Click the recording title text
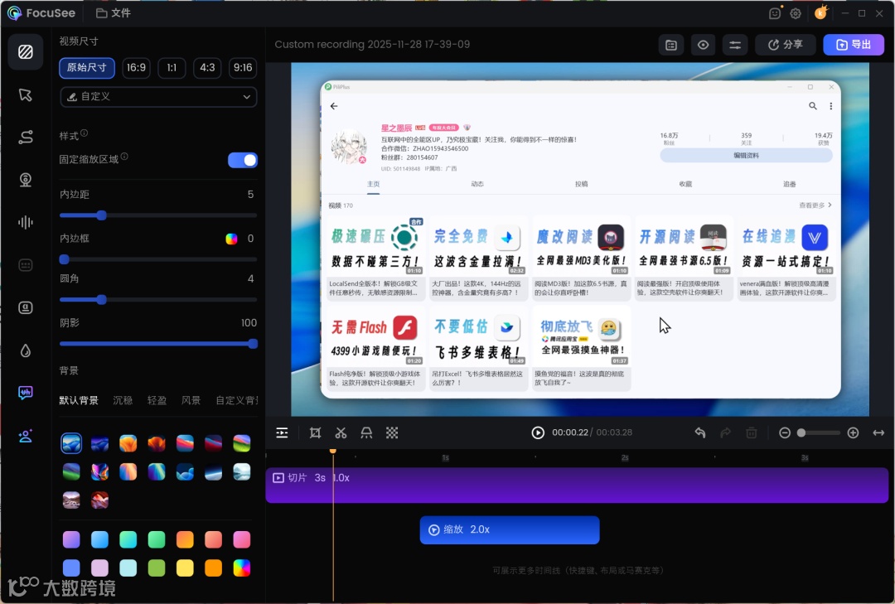Screen dimensions: 895x604 [x=372, y=45]
